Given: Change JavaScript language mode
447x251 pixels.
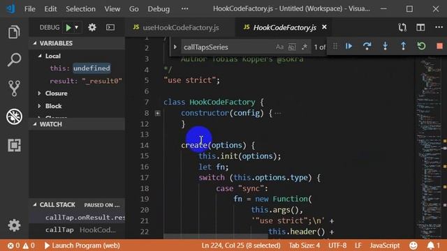Looking at the screenshot, I should (x=385, y=245).
